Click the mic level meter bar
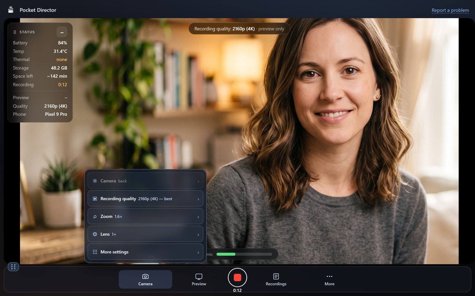 (x=244, y=254)
